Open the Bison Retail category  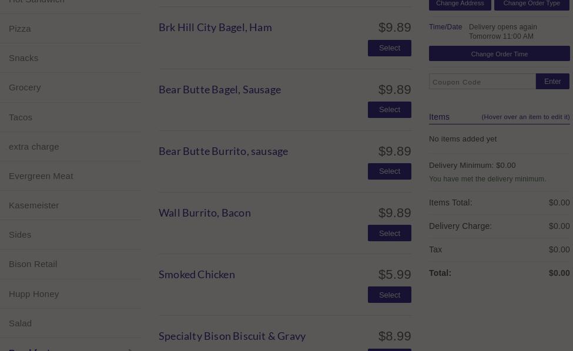coord(33,264)
